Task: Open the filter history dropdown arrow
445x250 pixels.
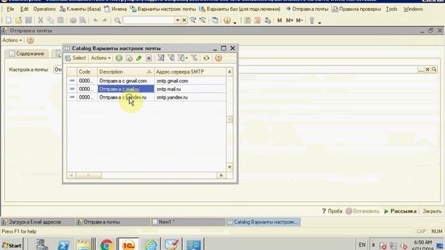Action: (x=186, y=58)
